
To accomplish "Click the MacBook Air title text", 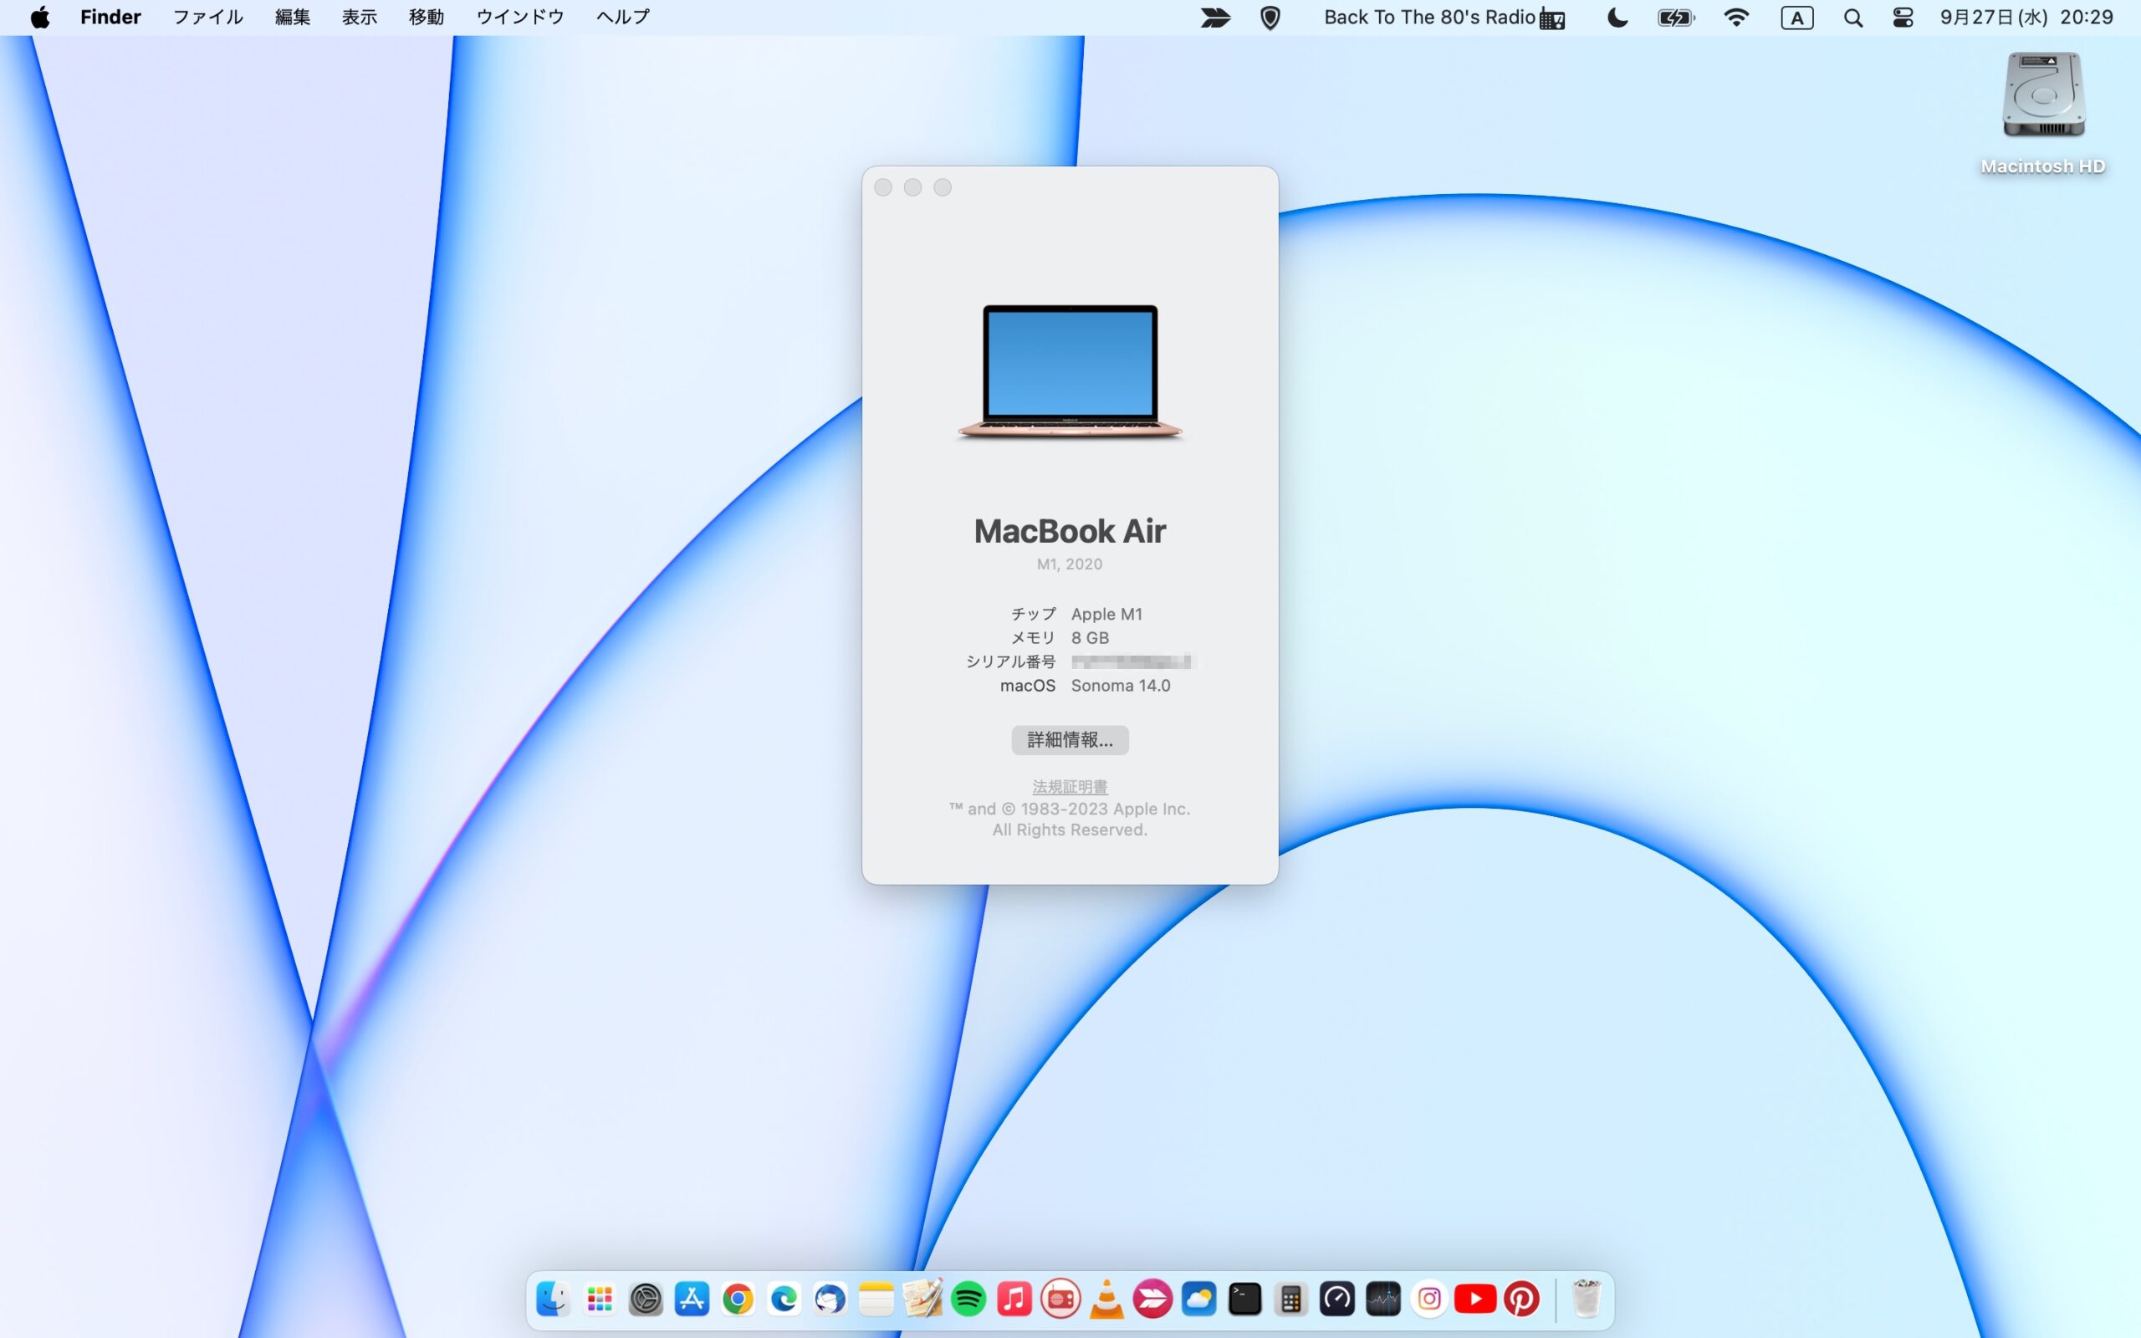I will [x=1070, y=531].
